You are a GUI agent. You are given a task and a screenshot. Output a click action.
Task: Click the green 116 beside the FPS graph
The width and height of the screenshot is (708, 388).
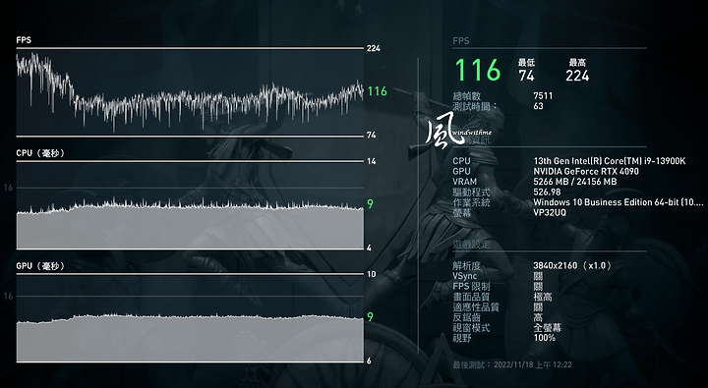coord(377,91)
